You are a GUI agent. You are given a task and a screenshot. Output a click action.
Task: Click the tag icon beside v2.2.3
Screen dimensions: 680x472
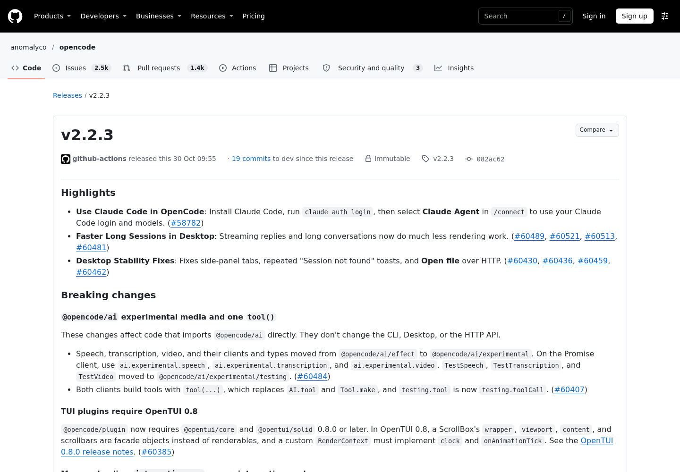(x=425, y=159)
